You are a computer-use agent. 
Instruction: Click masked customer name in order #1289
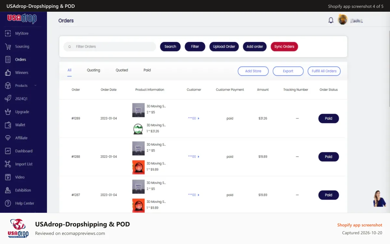coord(192,118)
